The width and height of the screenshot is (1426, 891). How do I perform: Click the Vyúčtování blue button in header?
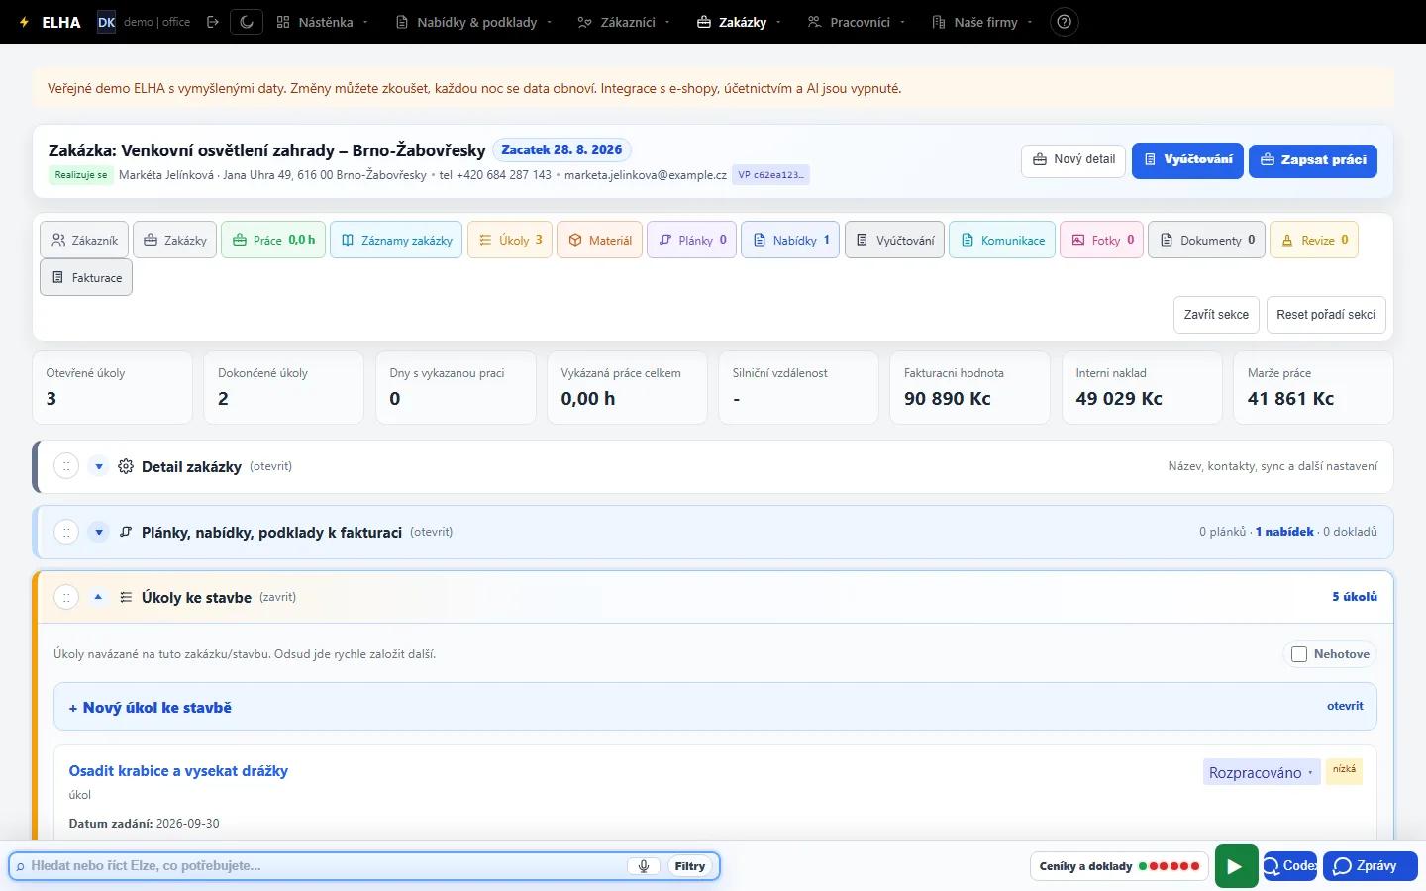click(x=1188, y=160)
